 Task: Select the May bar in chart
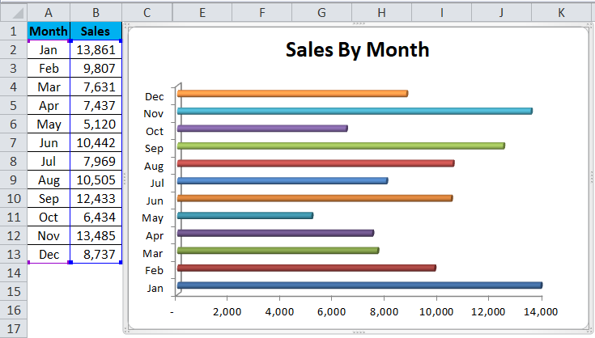pos(244,215)
